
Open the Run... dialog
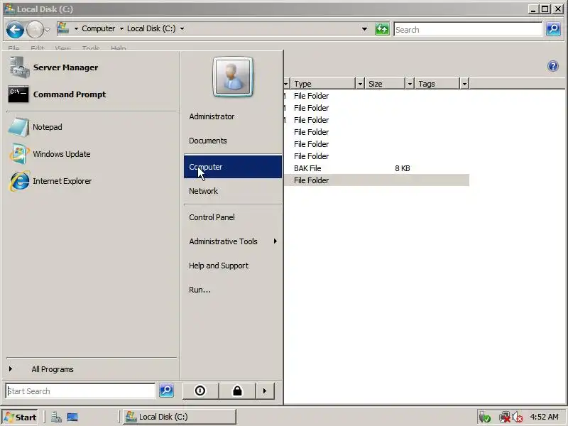[200, 290]
